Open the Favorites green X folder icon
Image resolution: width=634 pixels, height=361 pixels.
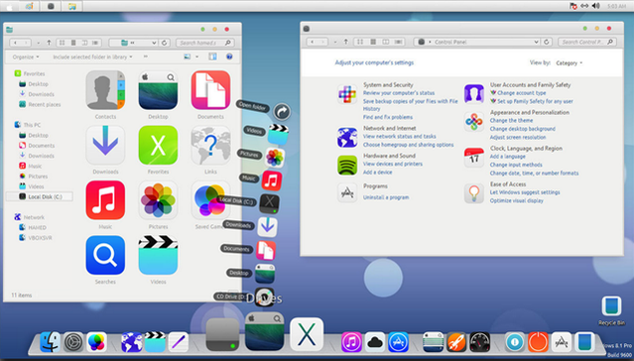point(158,145)
